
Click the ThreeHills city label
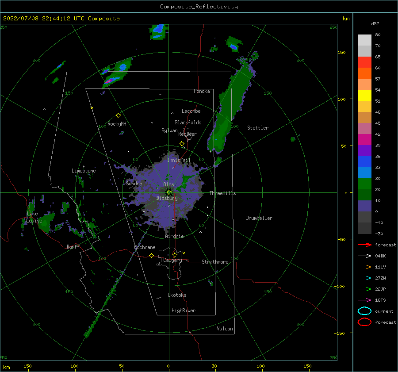coord(222,193)
